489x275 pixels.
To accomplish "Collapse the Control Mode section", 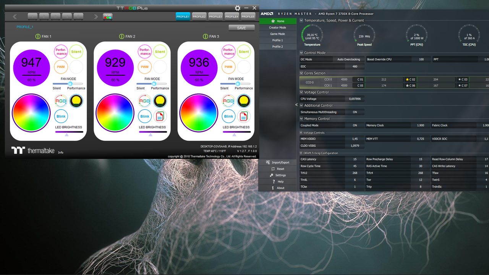I will 301,53.
